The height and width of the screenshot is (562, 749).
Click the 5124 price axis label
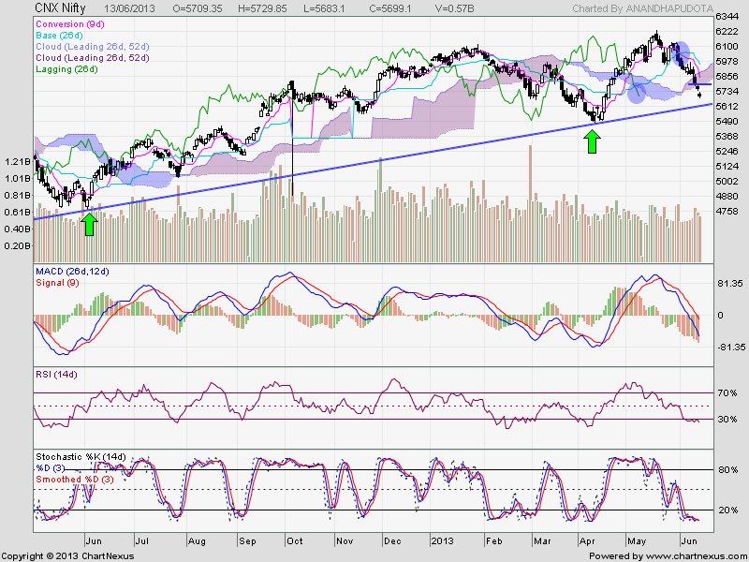tap(727, 167)
